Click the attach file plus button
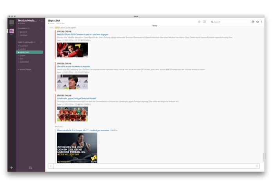Screen dimensions: 272x193 [51, 166]
